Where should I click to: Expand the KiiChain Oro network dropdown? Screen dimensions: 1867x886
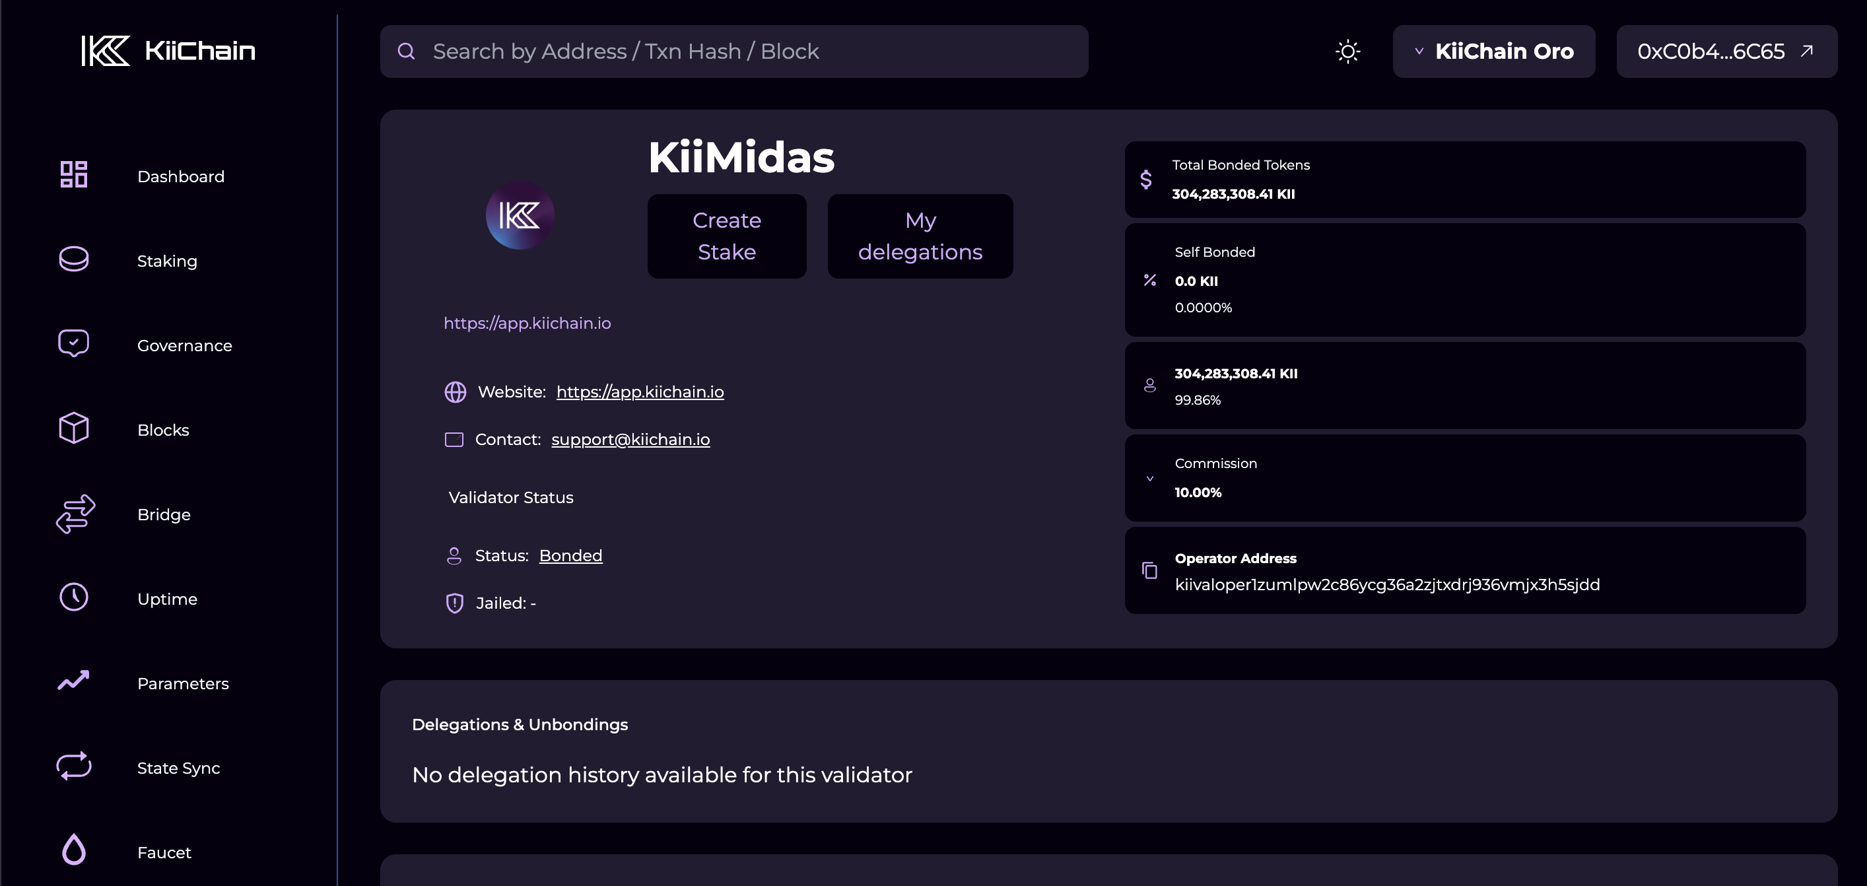coord(1493,51)
